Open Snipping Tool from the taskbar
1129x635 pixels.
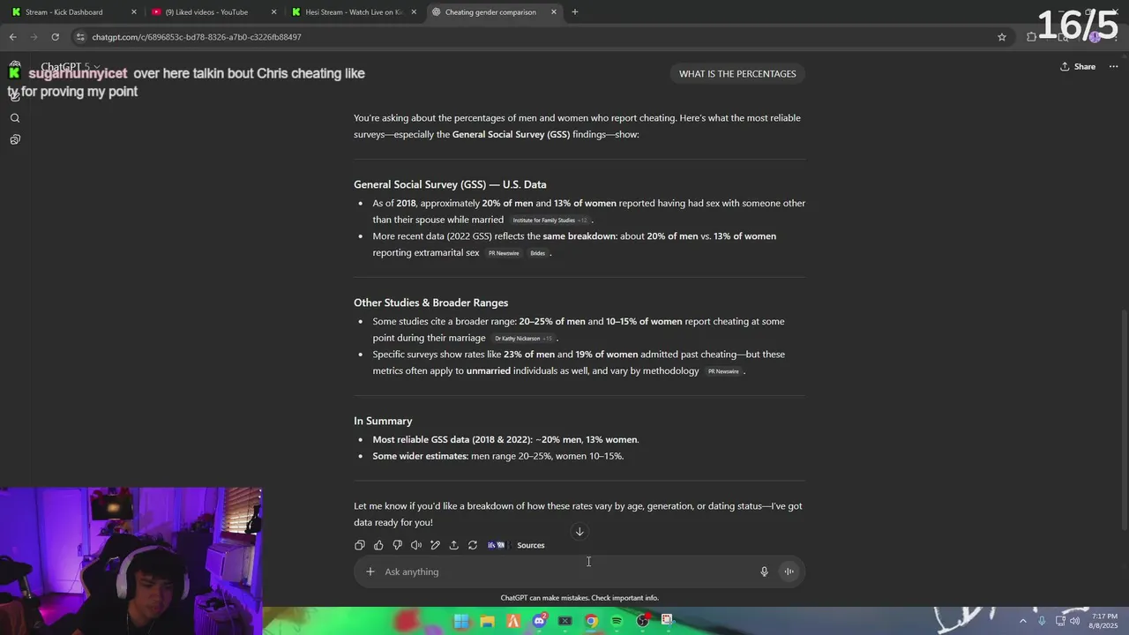click(x=668, y=621)
